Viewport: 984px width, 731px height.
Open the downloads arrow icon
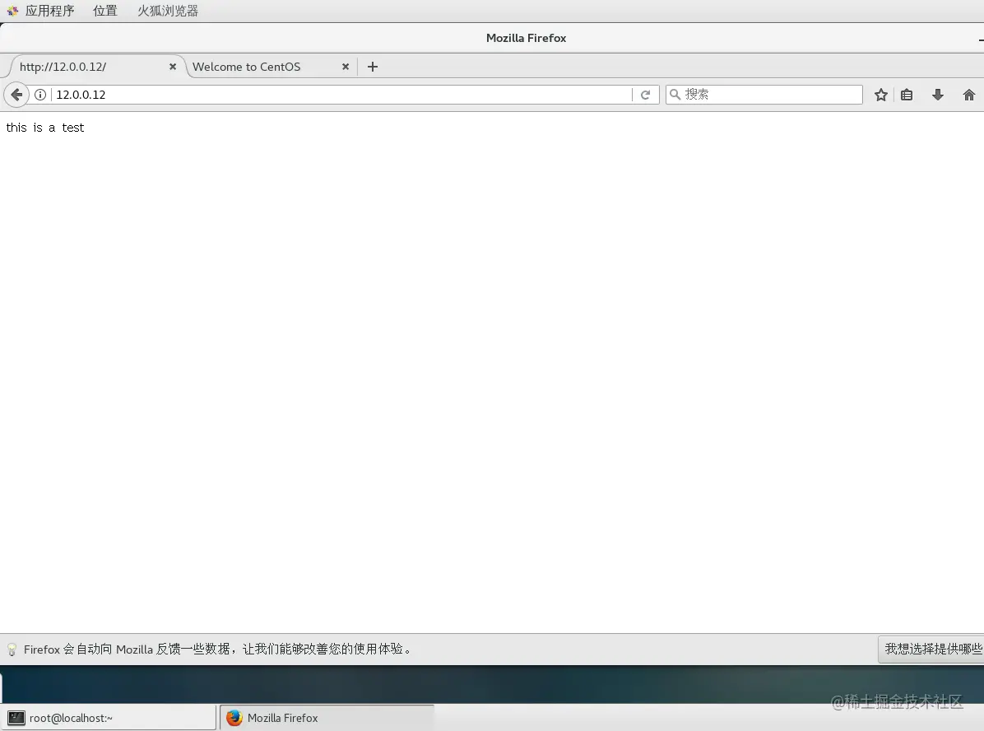click(938, 95)
